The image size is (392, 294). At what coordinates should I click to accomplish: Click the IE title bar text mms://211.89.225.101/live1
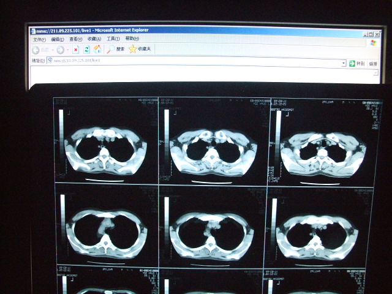pyautogui.click(x=64, y=31)
